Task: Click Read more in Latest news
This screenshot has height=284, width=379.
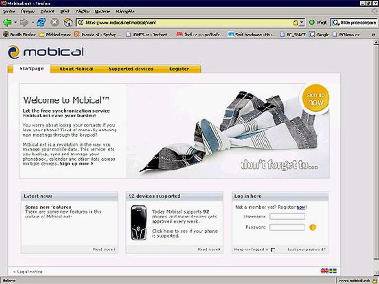Action: 104,249
